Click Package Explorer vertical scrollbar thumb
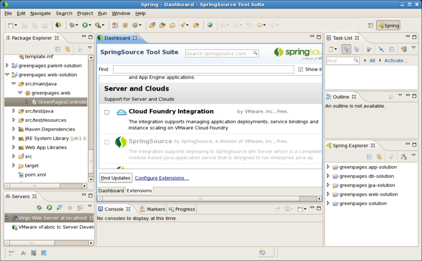 (91, 161)
